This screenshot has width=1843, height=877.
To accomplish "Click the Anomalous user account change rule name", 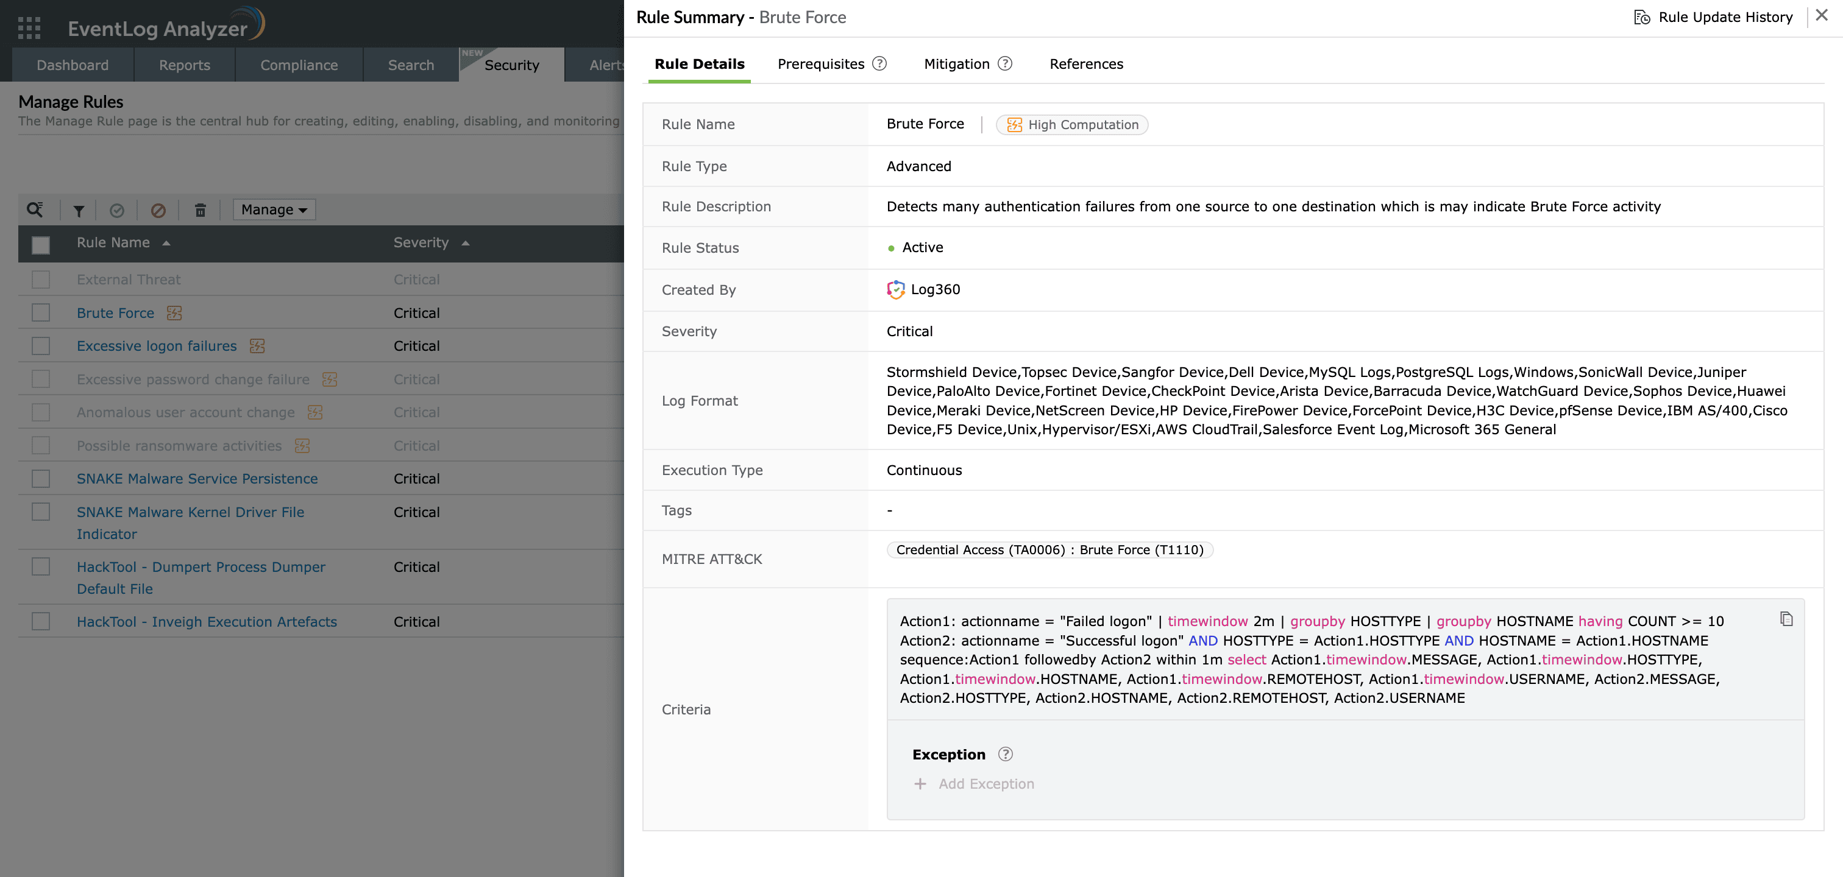I will tap(186, 412).
